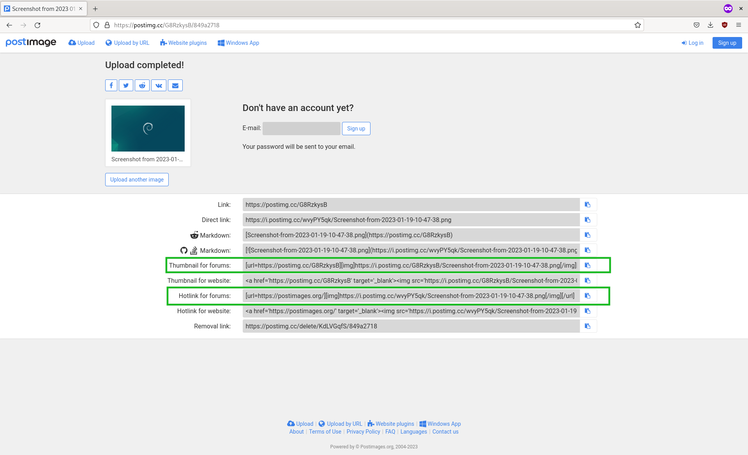Screen dimensions: 748x455
Task: Copy the Reddit Markdown value
Action: pyautogui.click(x=588, y=235)
